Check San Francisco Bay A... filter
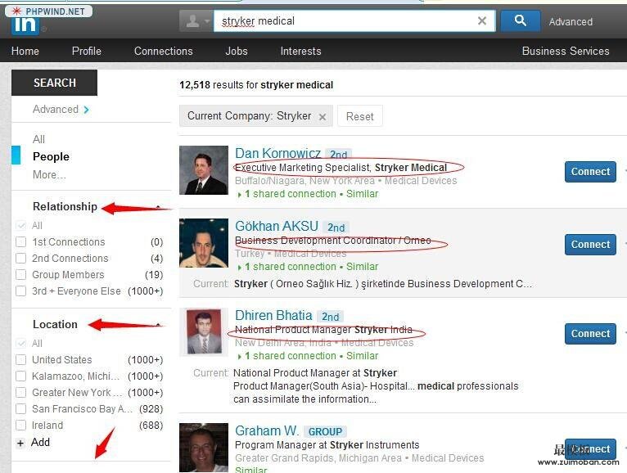Viewport: 627px width, 473px height. click(20, 409)
